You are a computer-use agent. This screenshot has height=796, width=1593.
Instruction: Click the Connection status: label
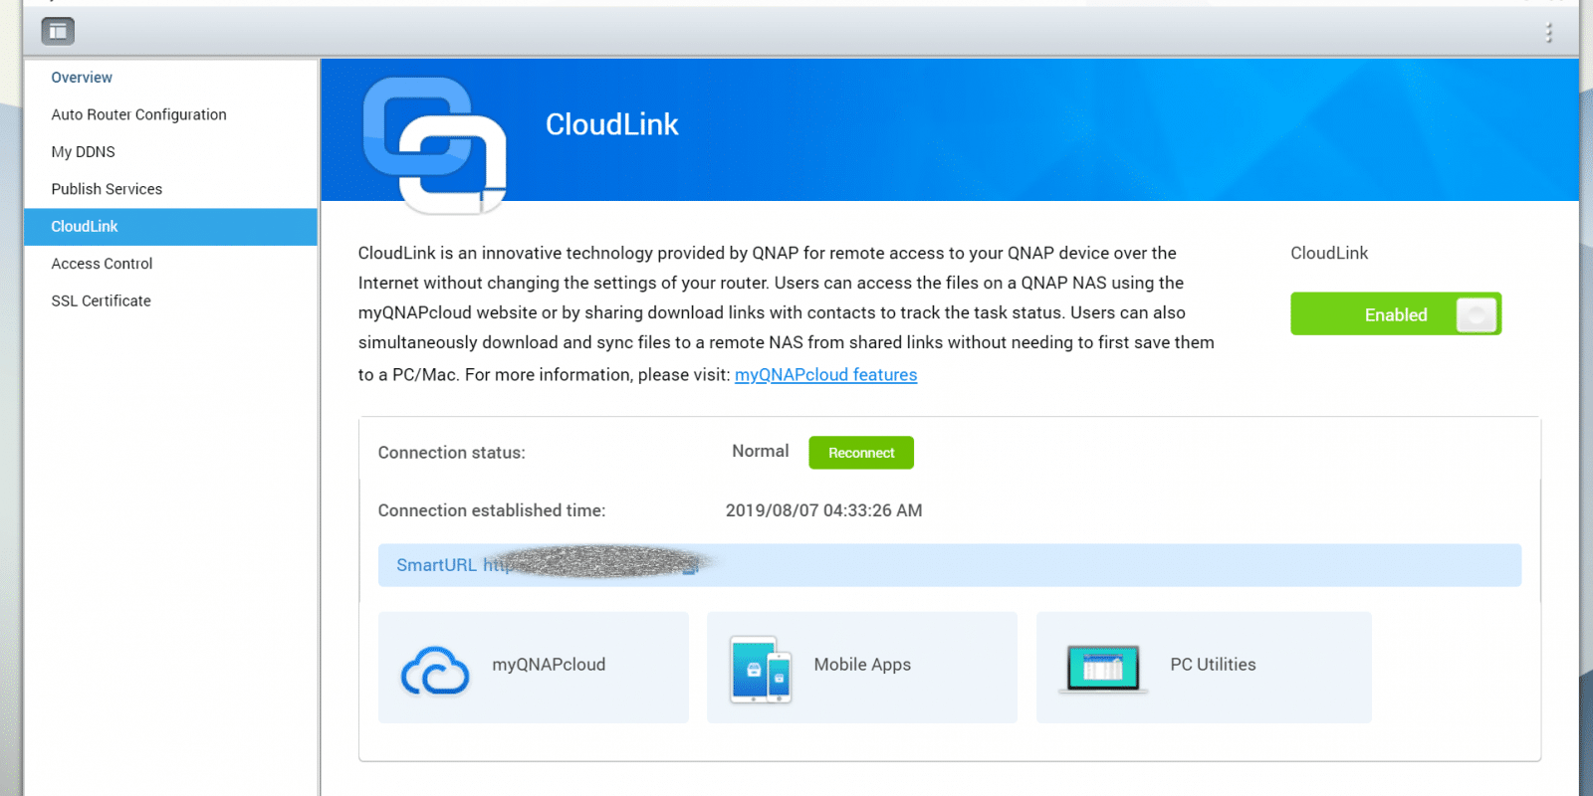pos(452,453)
